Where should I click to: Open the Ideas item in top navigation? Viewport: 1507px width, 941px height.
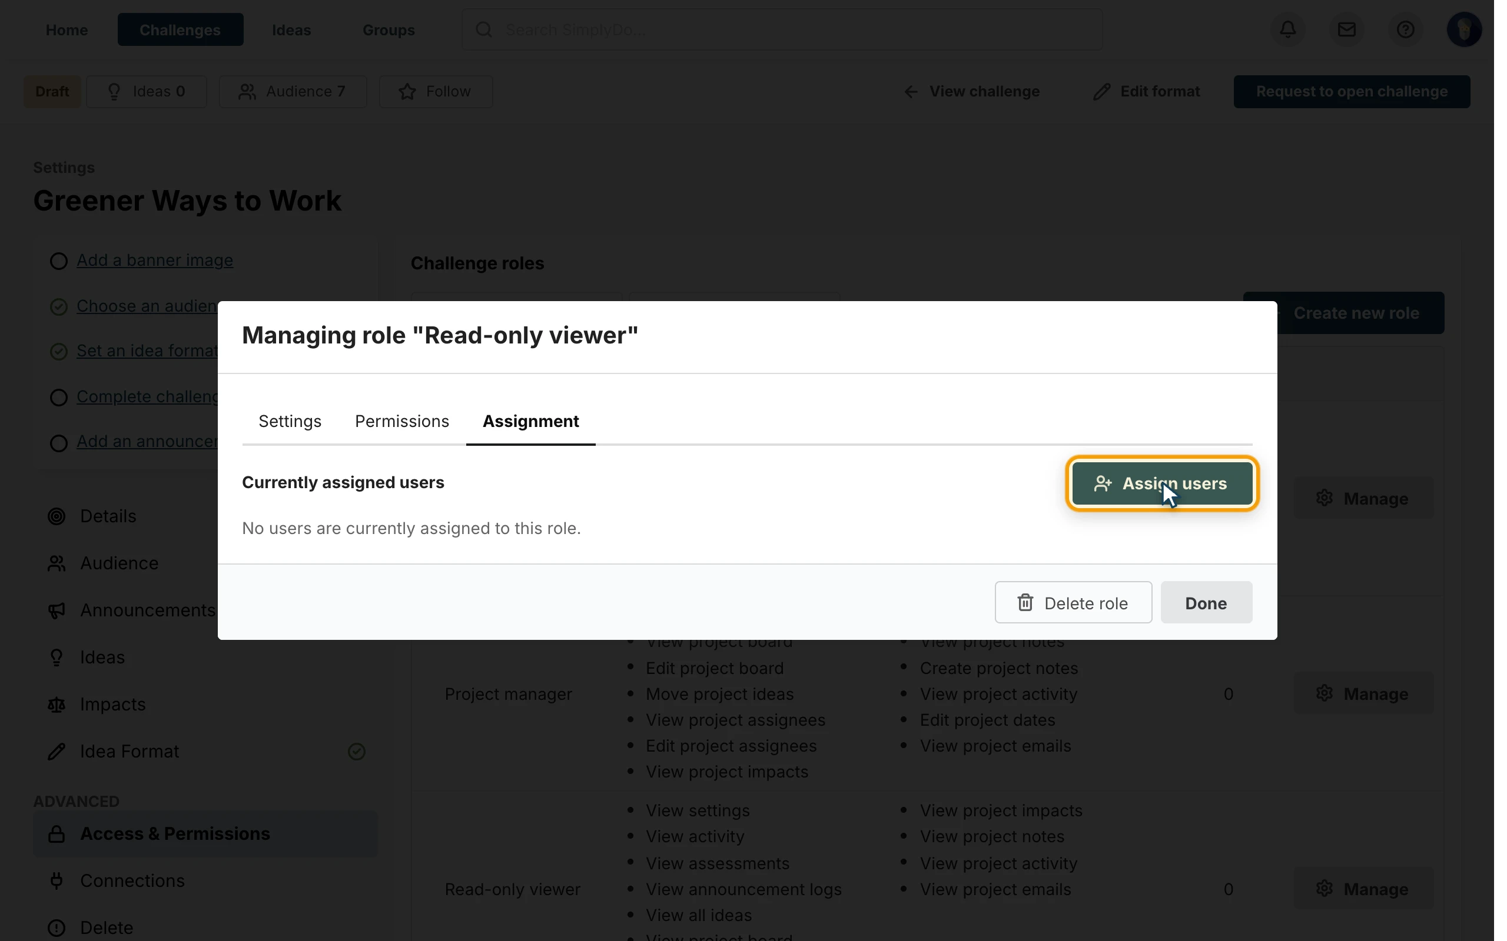[291, 29]
